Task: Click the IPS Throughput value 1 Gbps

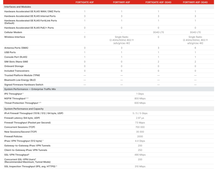Action: [x=140, y=94]
